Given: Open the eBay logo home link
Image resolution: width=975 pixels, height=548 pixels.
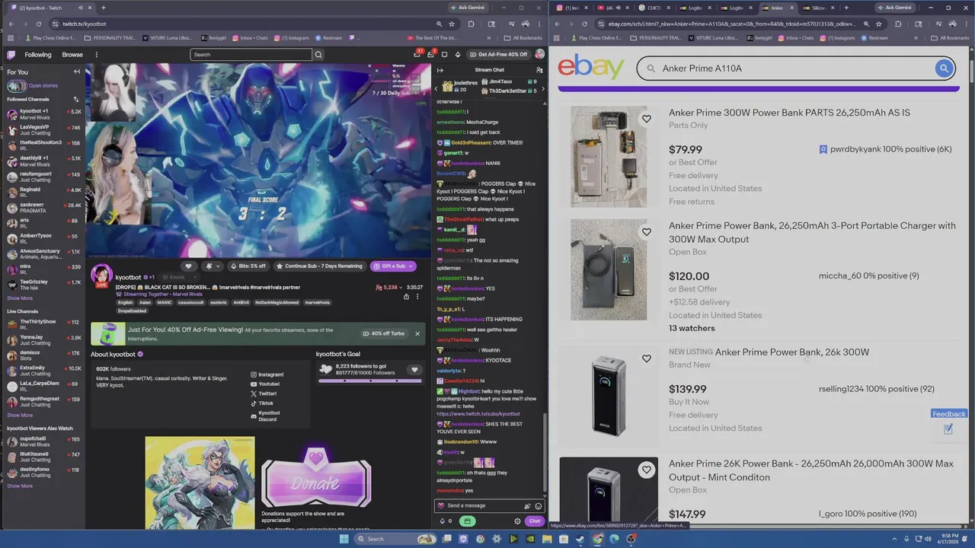Looking at the screenshot, I should (x=591, y=67).
